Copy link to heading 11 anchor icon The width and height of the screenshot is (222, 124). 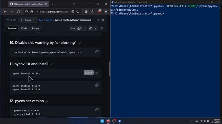[x=51, y=64]
